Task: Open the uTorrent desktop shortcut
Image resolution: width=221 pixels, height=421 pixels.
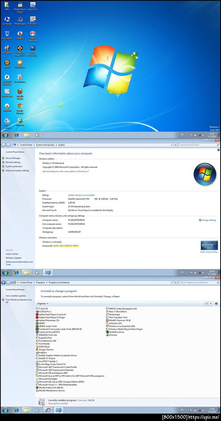Action: (x=20, y=122)
